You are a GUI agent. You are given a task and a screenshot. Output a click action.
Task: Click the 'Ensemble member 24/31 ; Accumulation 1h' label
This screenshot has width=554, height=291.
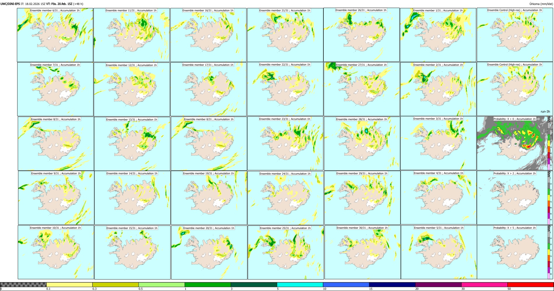(285, 174)
